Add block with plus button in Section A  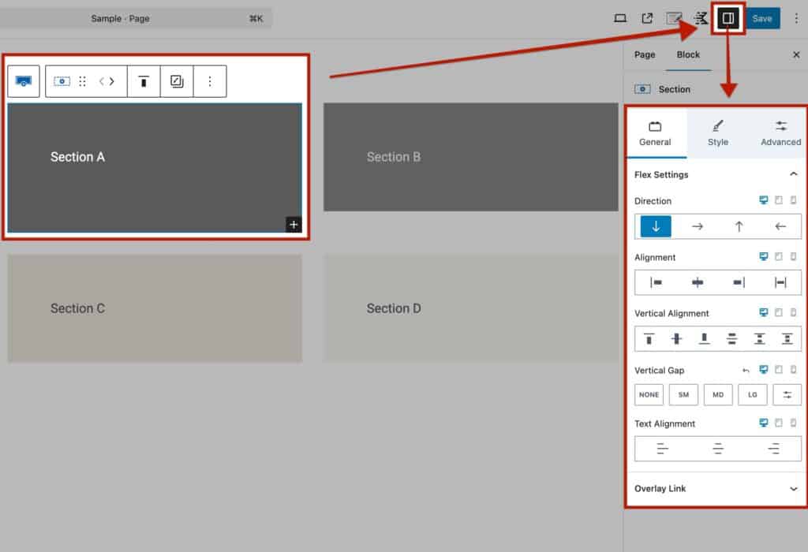(294, 225)
